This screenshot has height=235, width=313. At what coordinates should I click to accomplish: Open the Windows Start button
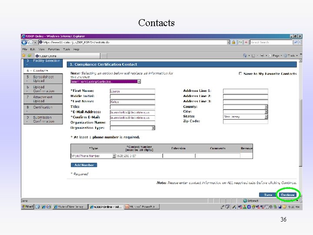coord(27,207)
